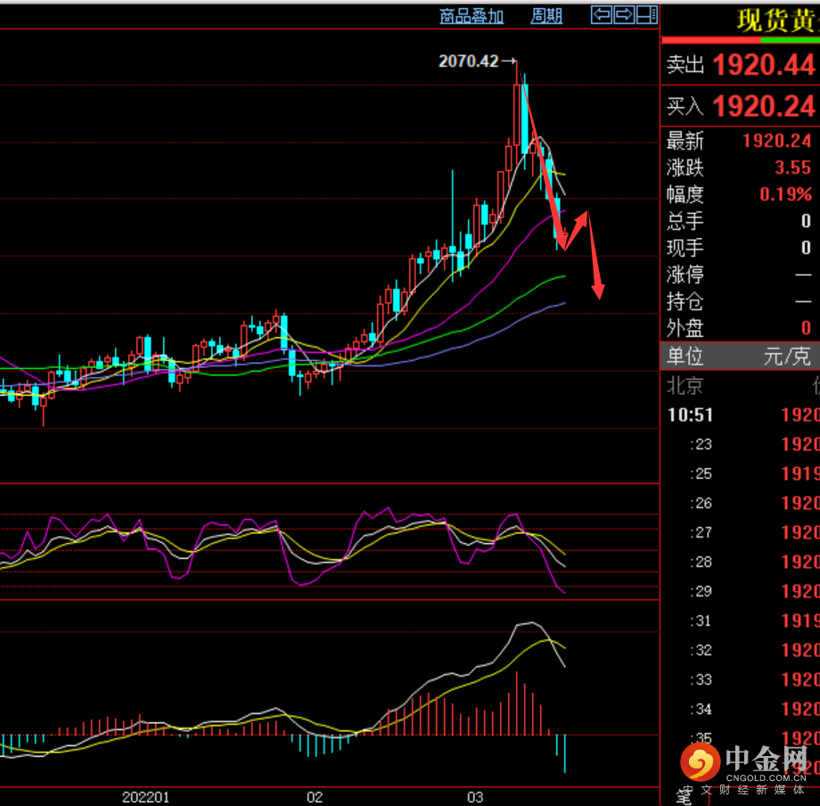This screenshot has height=806, width=820.
Task: Select the 涨跌 value 3.55
Action: (x=792, y=168)
